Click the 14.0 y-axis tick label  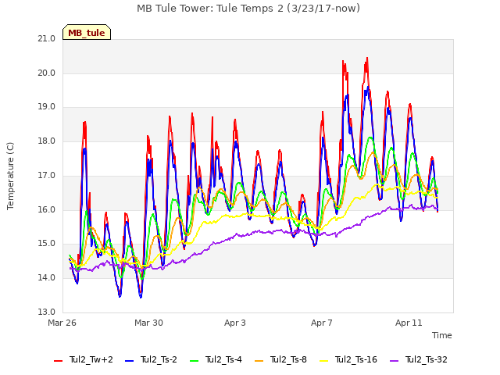tap(47, 278)
